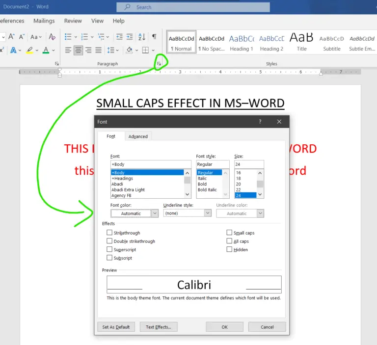Open the font color dropdown arrow
The width and height of the screenshot is (377, 345).
click(54, 51)
